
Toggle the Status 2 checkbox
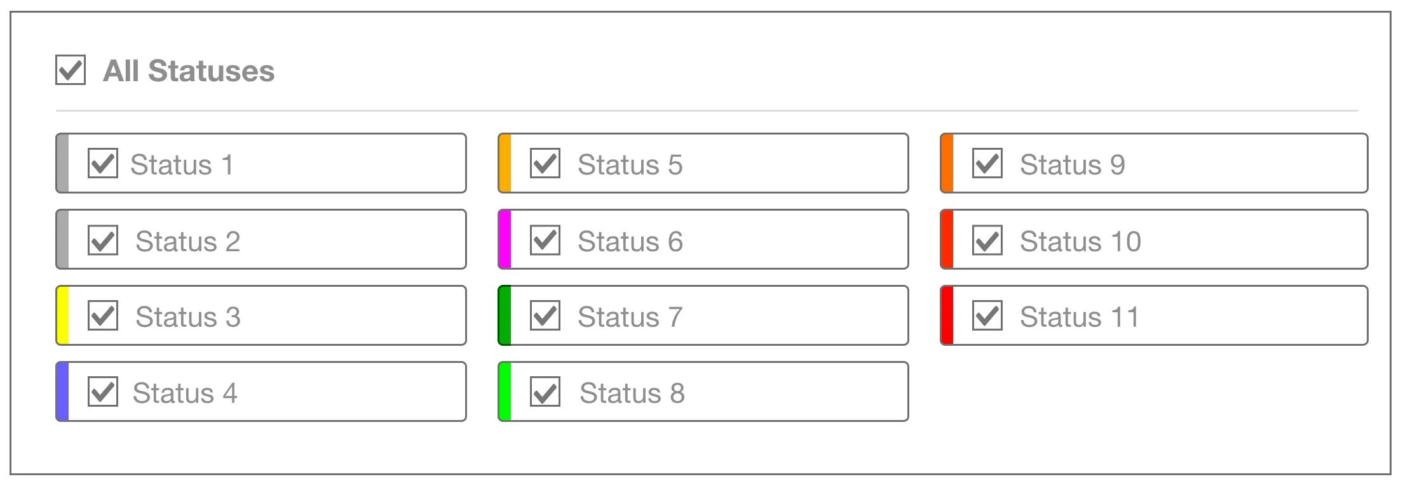tap(103, 240)
